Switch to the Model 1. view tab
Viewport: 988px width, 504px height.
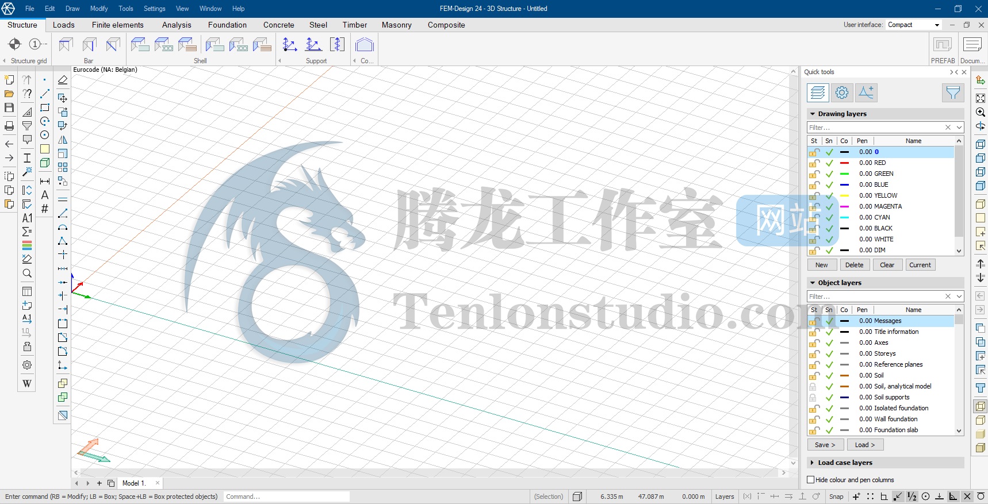[x=134, y=483]
